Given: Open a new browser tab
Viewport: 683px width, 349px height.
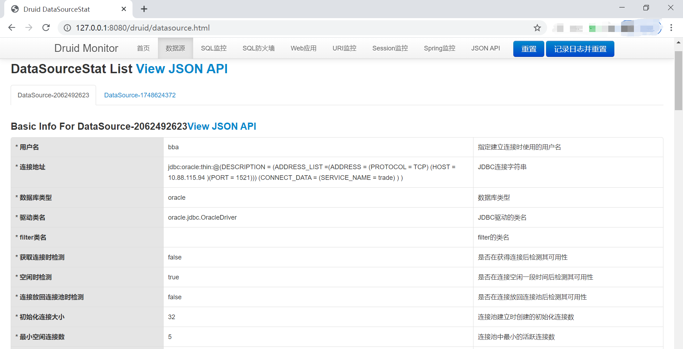Looking at the screenshot, I should [x=144, y=9].
